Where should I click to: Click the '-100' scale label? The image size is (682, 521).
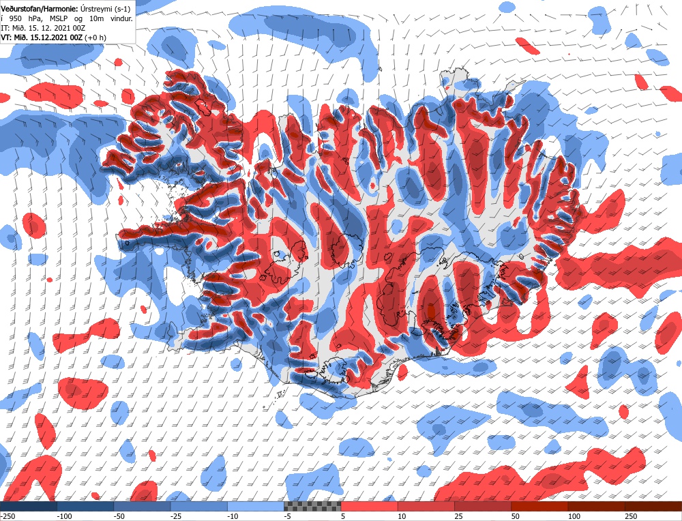[64, 516]
